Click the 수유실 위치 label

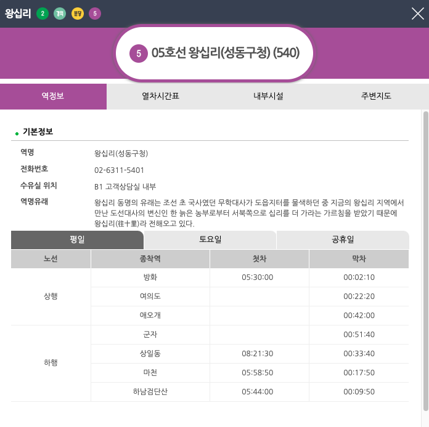point(39,185)
